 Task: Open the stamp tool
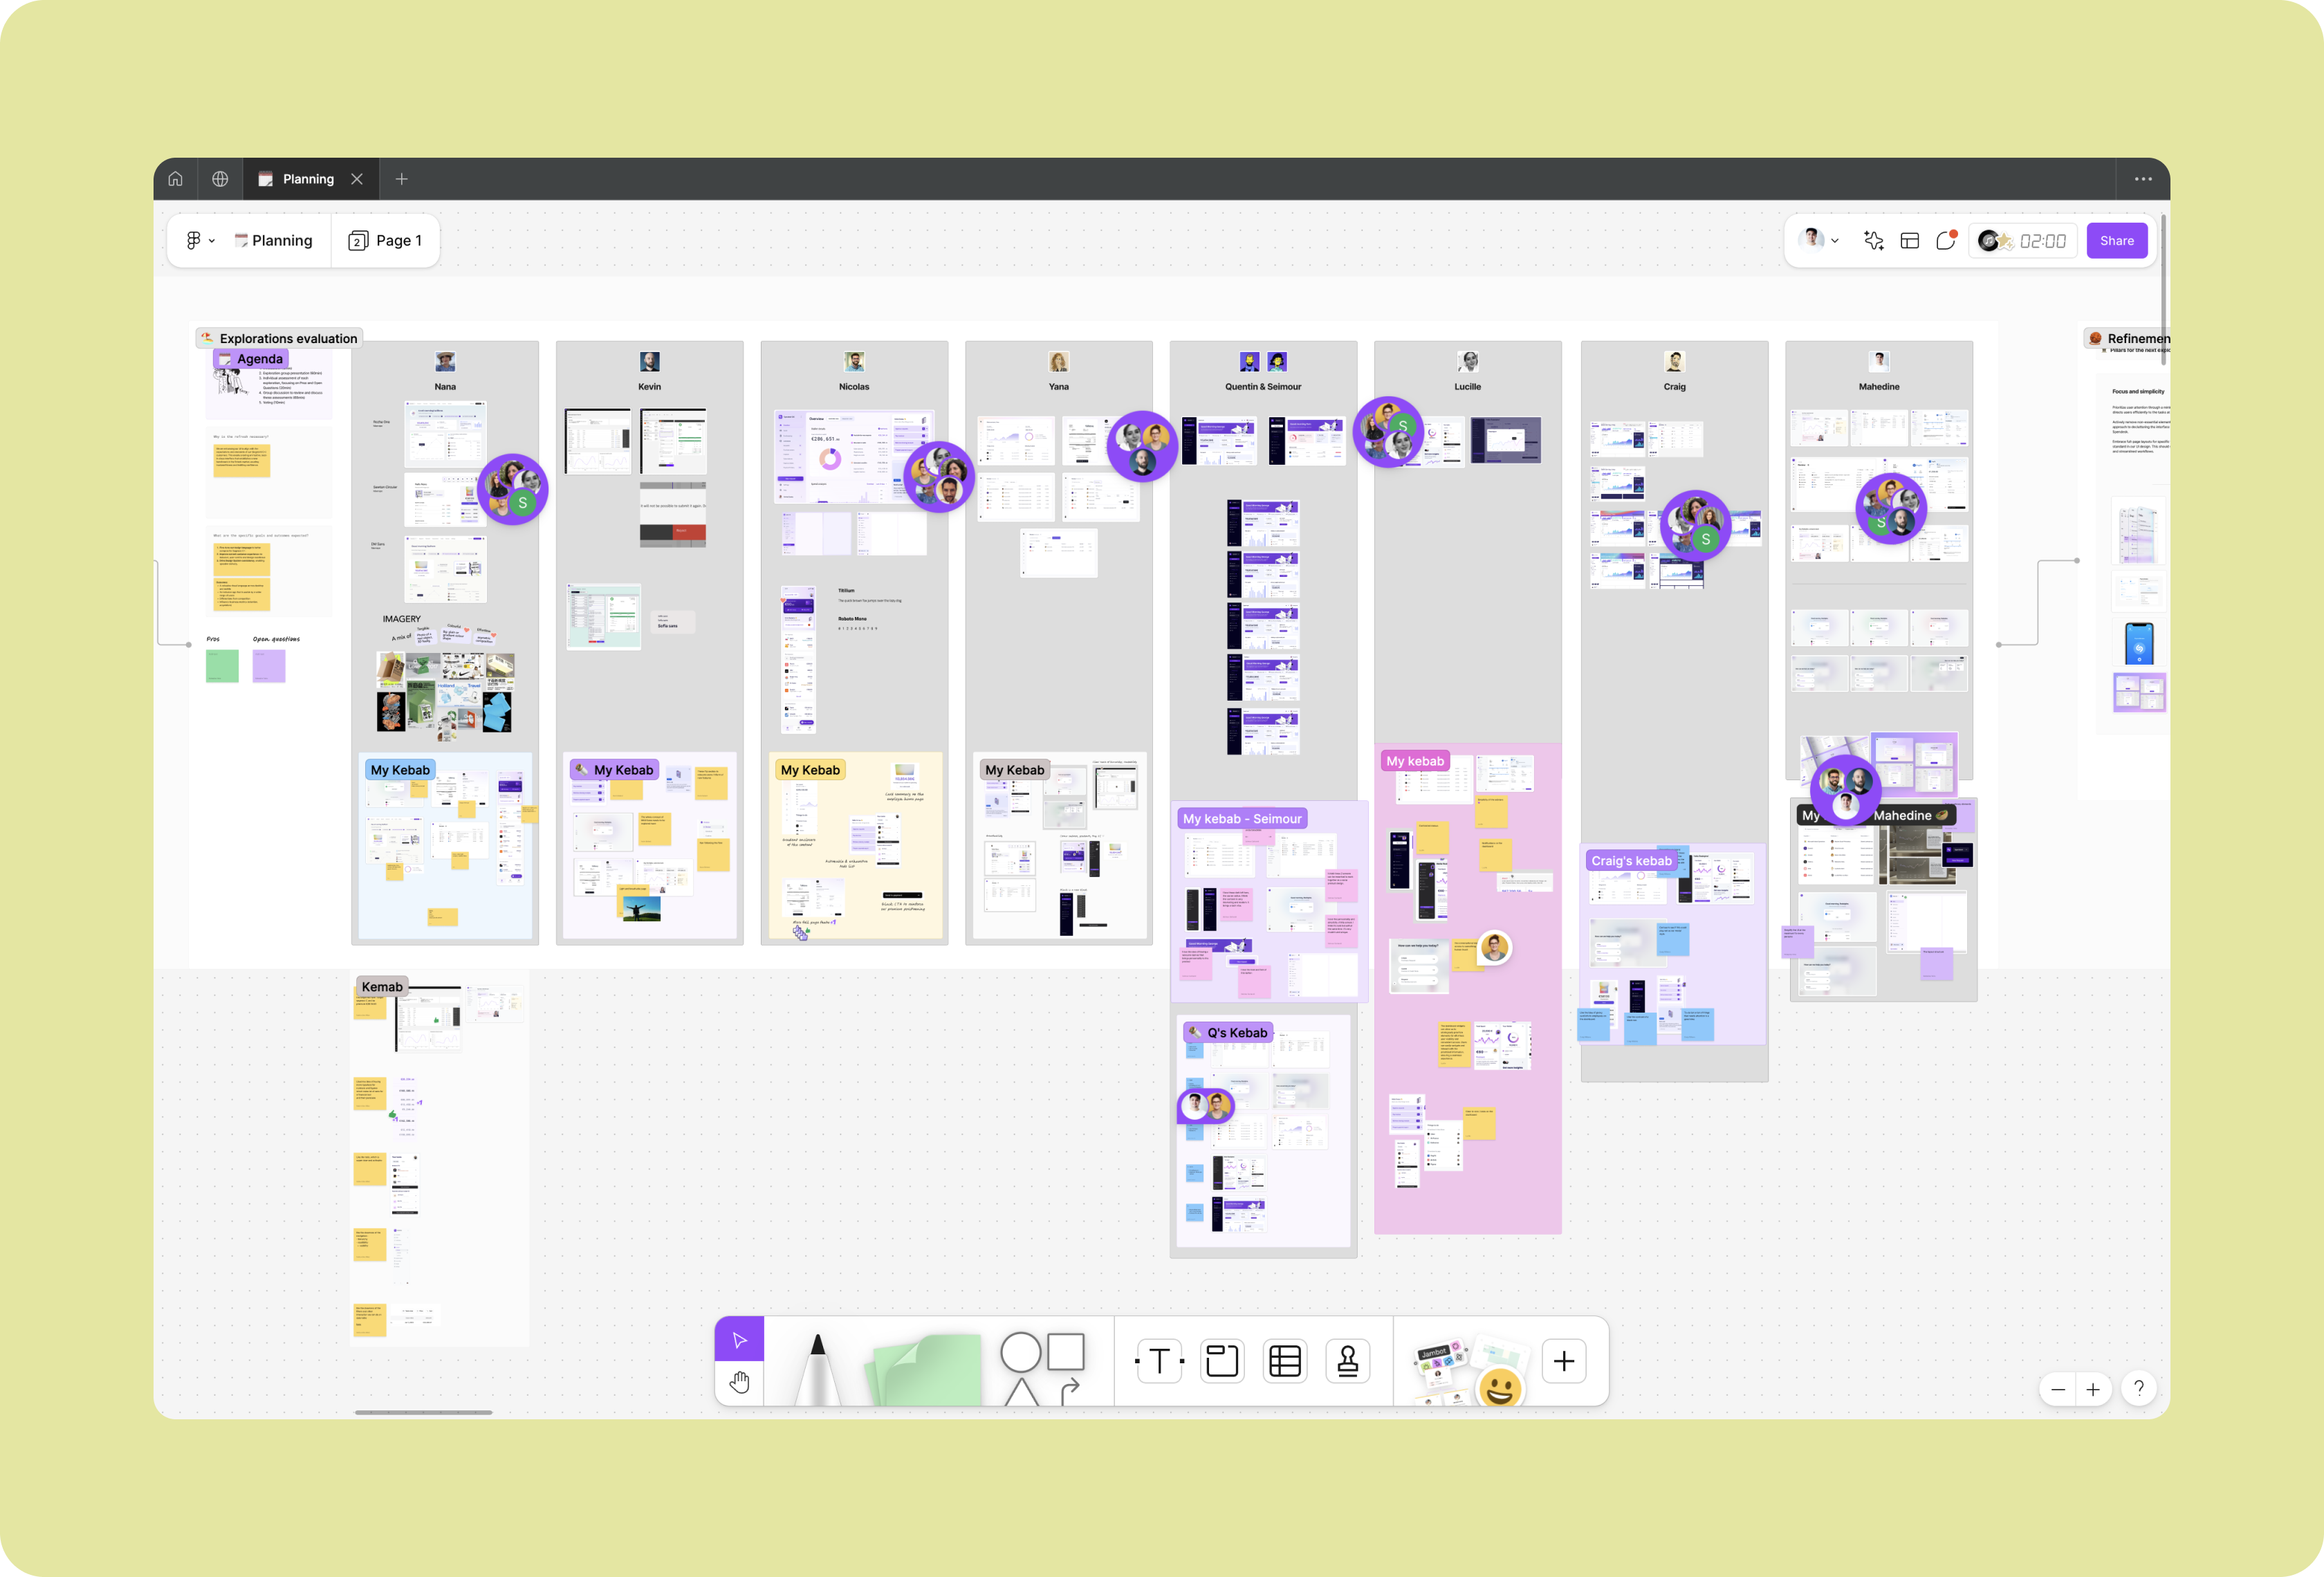coord(1347,1361)
